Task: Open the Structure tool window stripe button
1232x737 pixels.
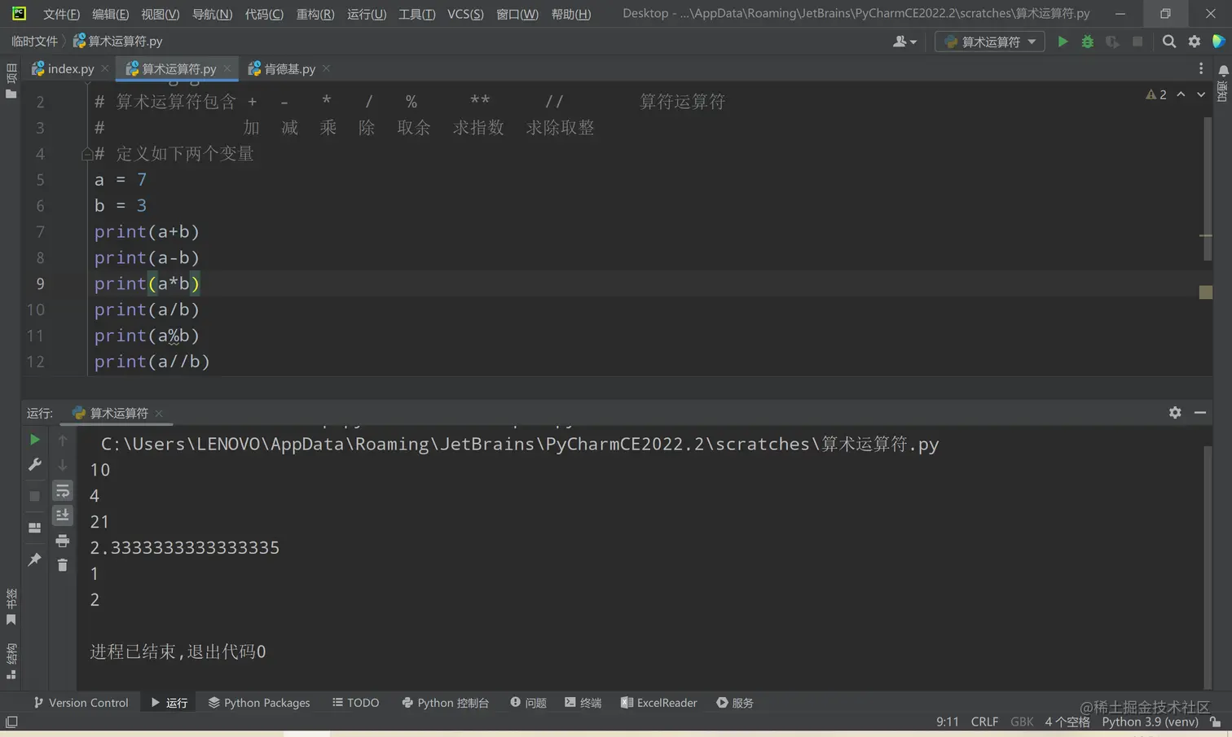Action: pyautogui.click(x=11, y=661)
